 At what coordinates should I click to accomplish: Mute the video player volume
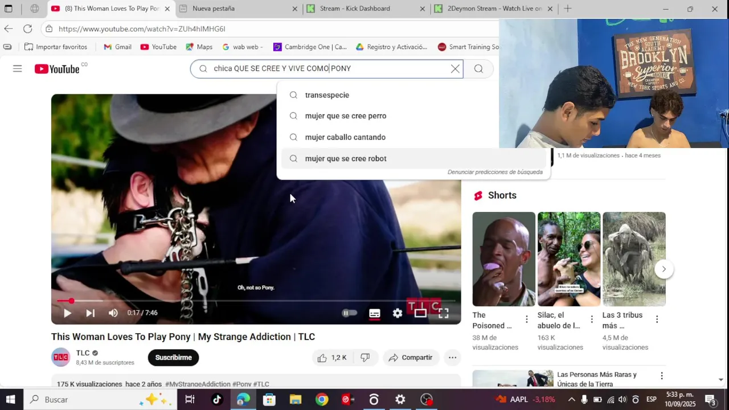pyautogui.click(x=113, y=313)
